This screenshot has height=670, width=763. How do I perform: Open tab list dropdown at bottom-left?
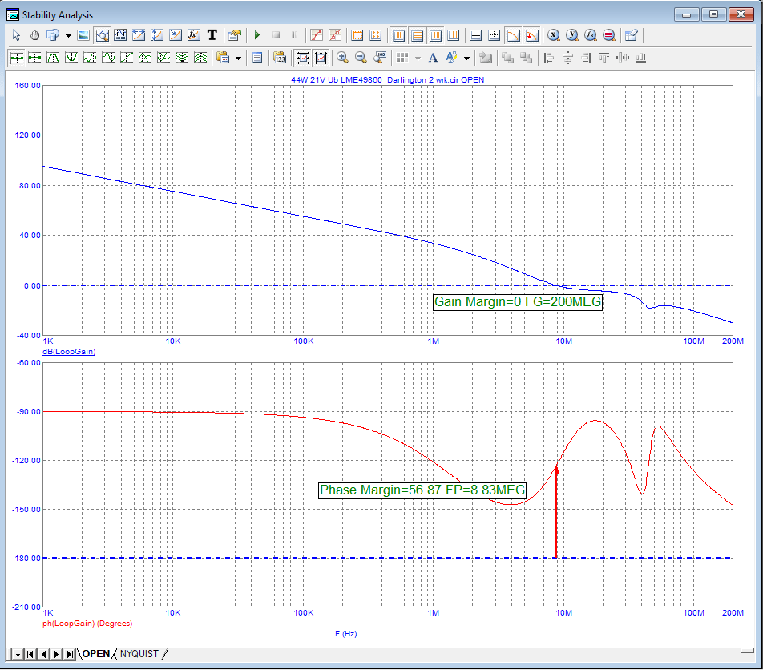point(17,655)
